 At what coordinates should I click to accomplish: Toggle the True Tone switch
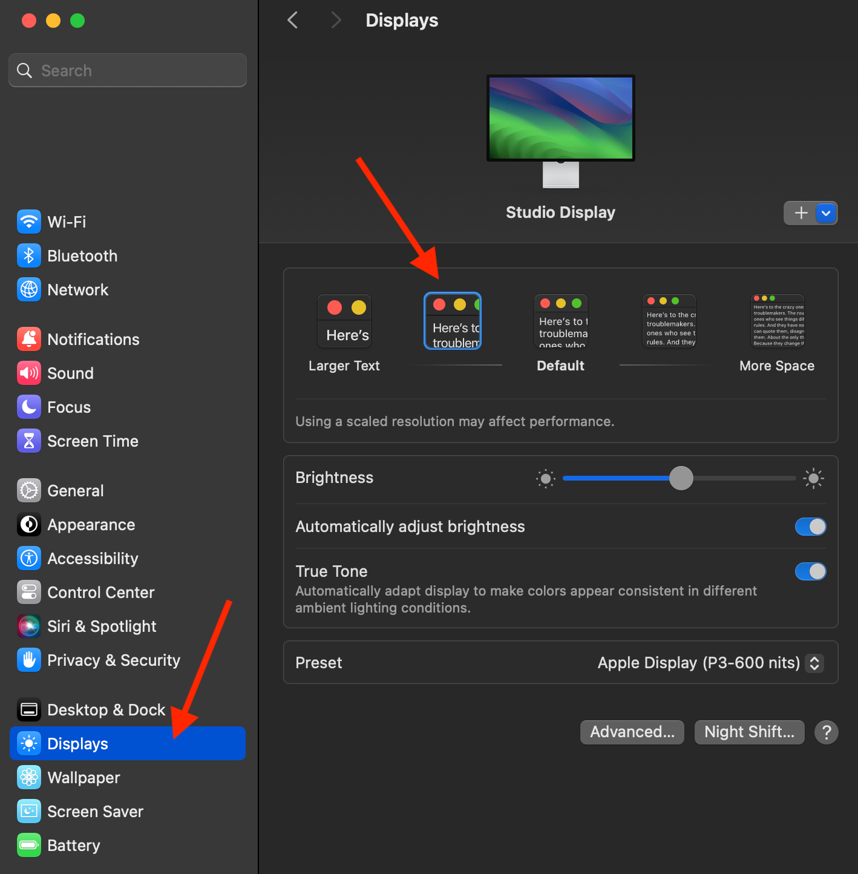point(811,571)
